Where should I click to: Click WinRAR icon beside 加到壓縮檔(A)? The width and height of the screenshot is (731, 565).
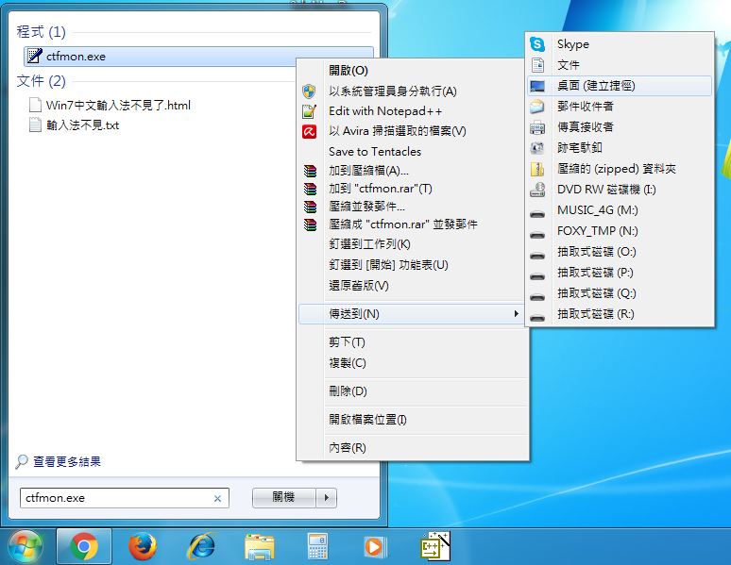[310, 171]
